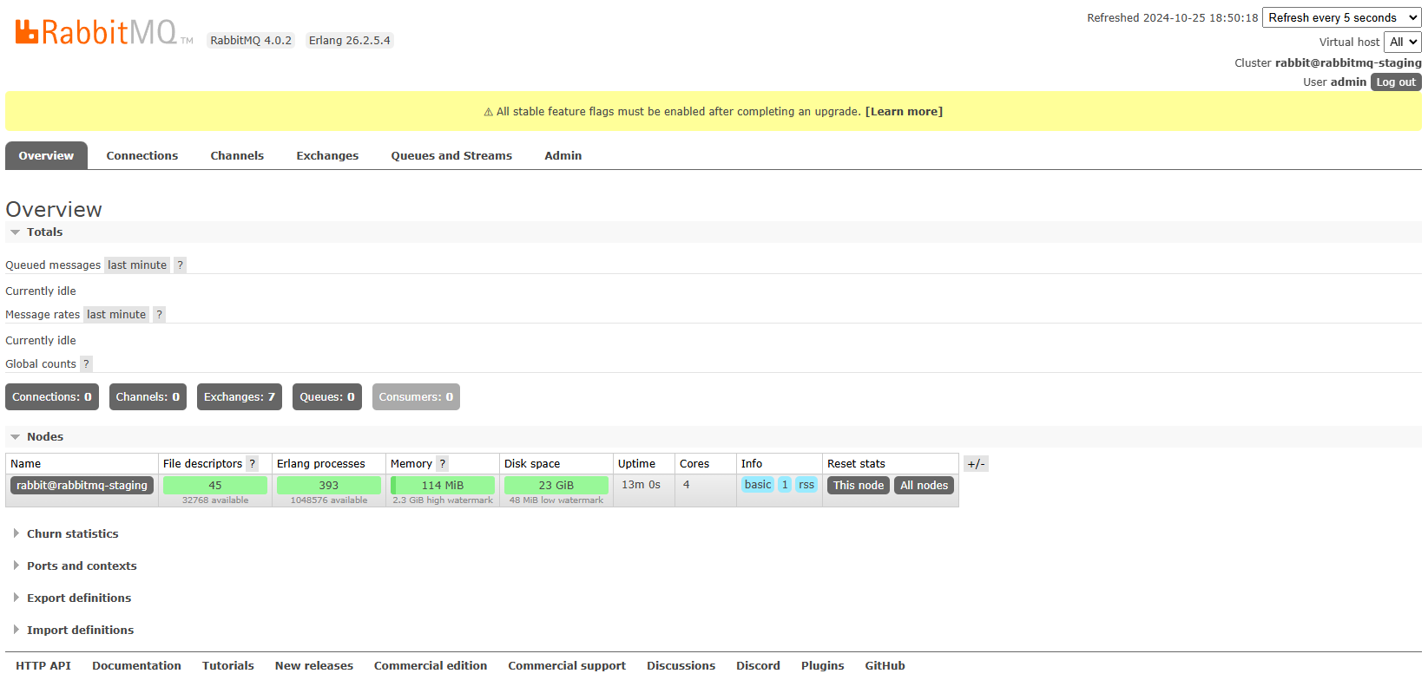Reset stats for All nodes

924,486
